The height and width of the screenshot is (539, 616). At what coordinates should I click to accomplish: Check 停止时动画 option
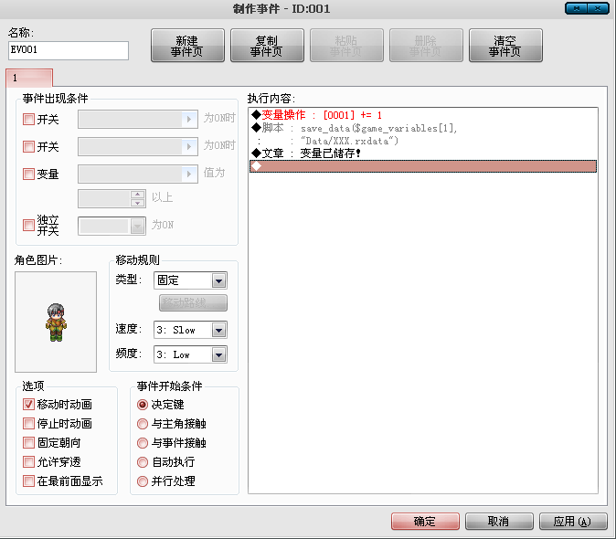28,424
